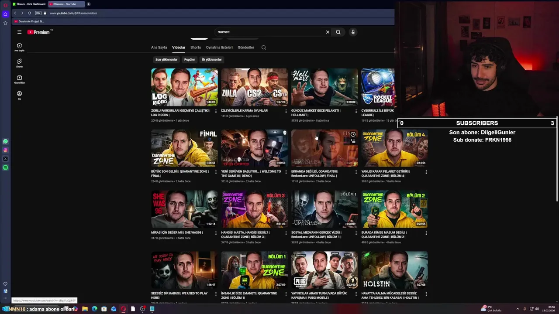Open the Siz profile sidebar icon
559x314 pixels.
pyautogui.click(x=19, y=95)
